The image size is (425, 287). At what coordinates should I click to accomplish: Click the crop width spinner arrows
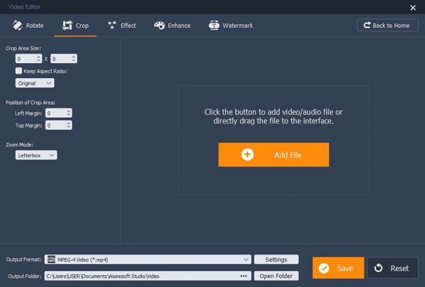pos(39,59)
